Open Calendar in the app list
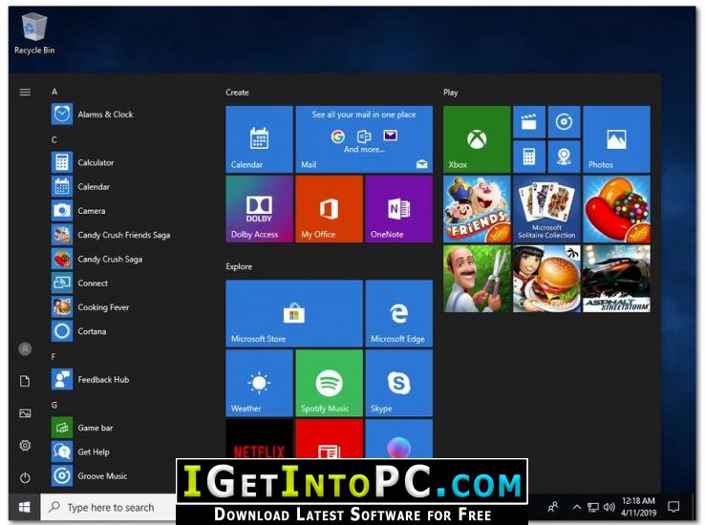The image size is (705, 525). click(128, 186)
